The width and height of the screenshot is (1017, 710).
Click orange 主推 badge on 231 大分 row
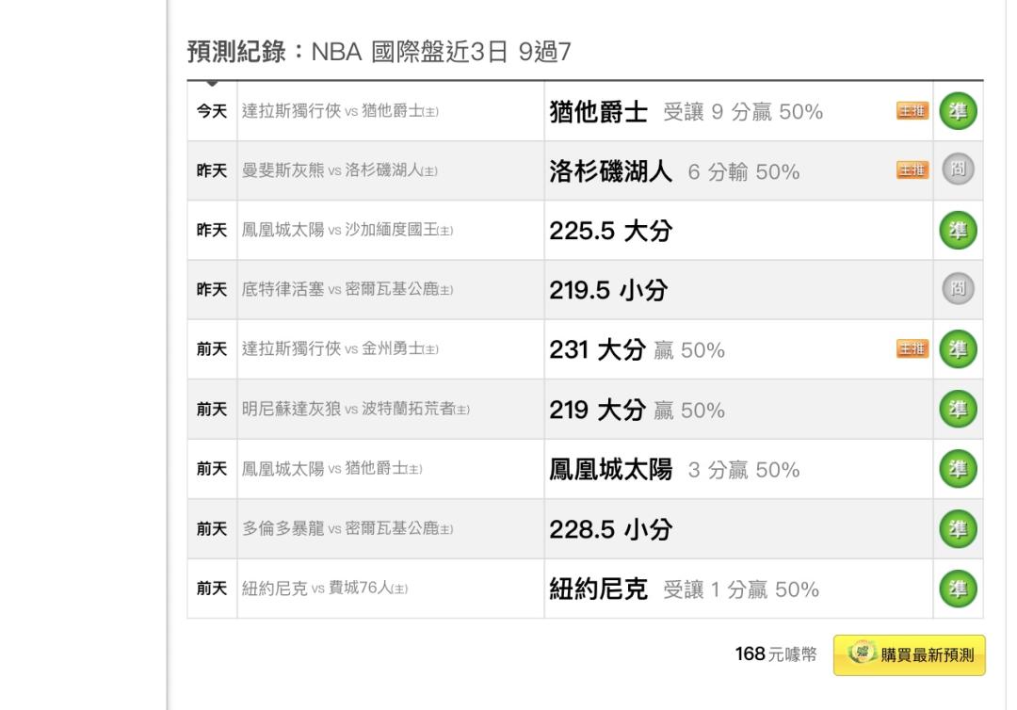click(912, 350)
